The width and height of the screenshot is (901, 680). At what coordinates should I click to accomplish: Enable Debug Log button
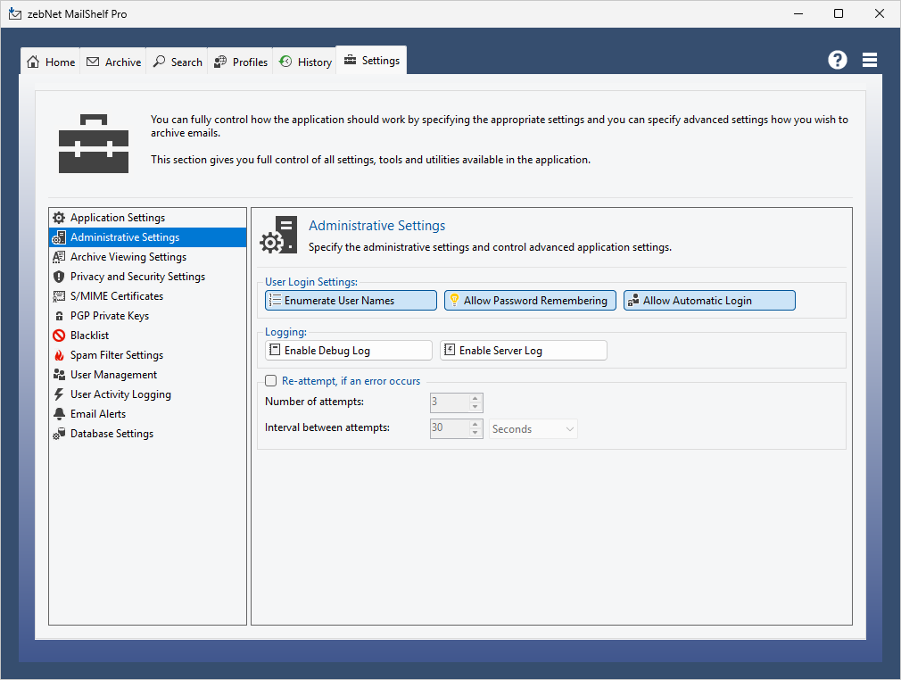[x=348, y=351]
